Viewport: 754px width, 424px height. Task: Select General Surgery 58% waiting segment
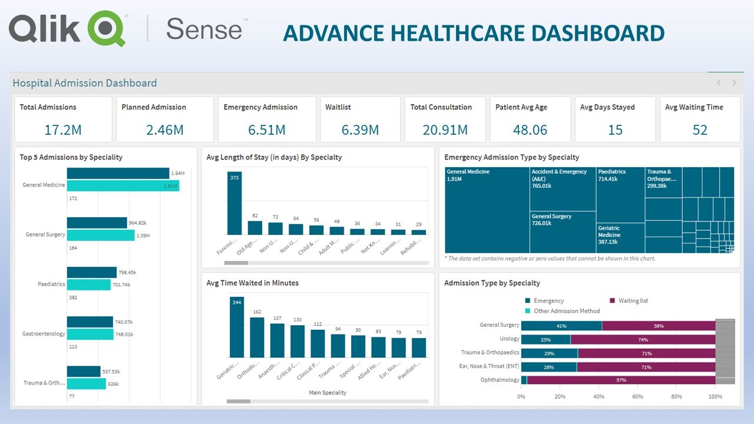pos(659,326)
